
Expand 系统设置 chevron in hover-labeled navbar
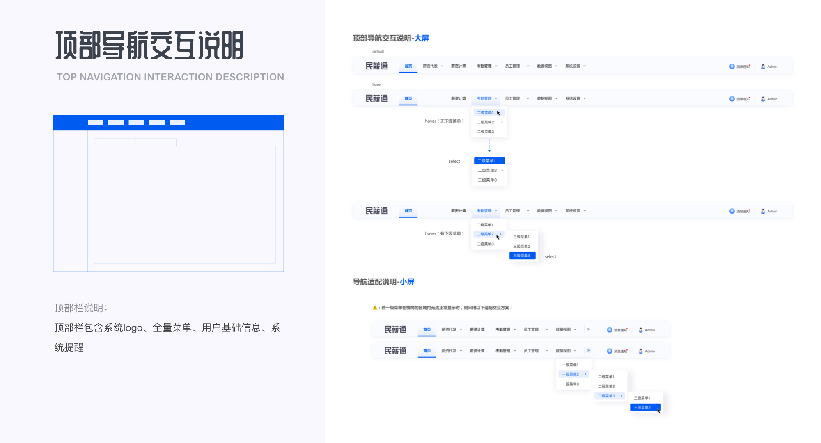click(x=585, y=98)
